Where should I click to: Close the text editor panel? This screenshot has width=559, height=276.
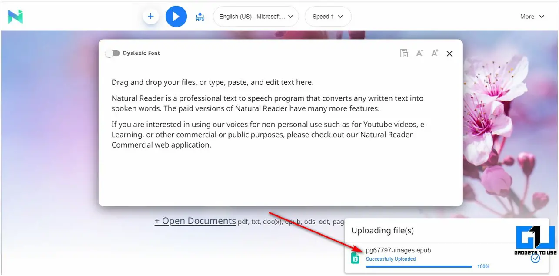click(449, 54)
